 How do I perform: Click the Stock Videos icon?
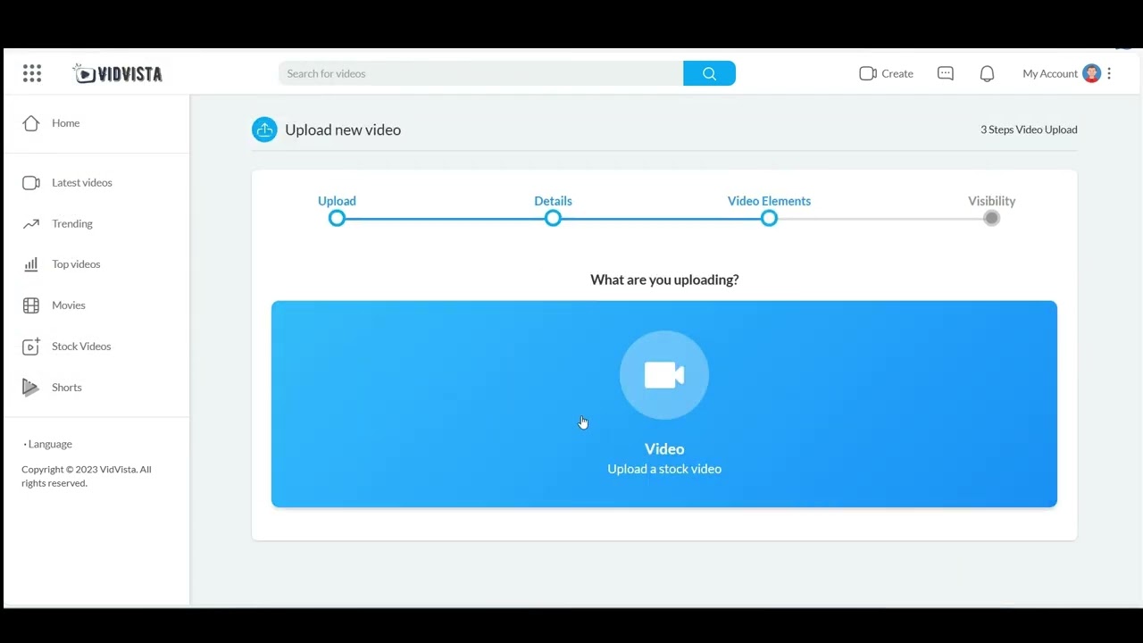[31, 347]
